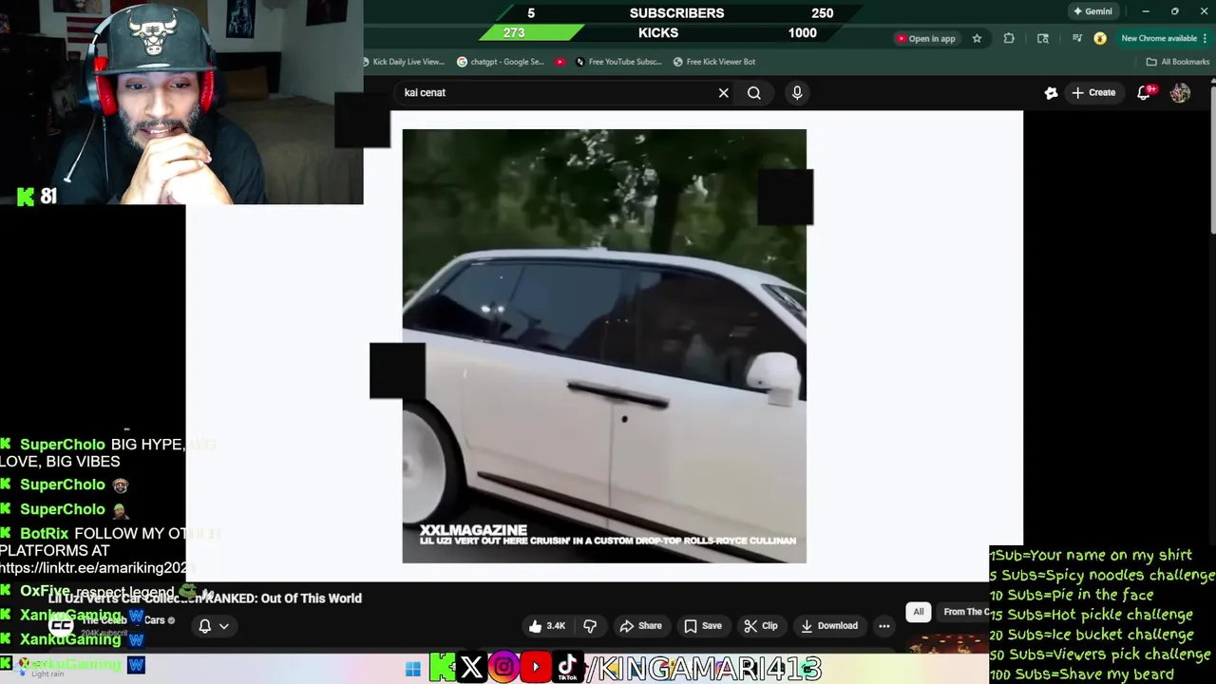This screenshot has height=684, width=1216.
Task: Click the search tabs icon in Chrome toolbar
Action: [x=1043, y=38]
